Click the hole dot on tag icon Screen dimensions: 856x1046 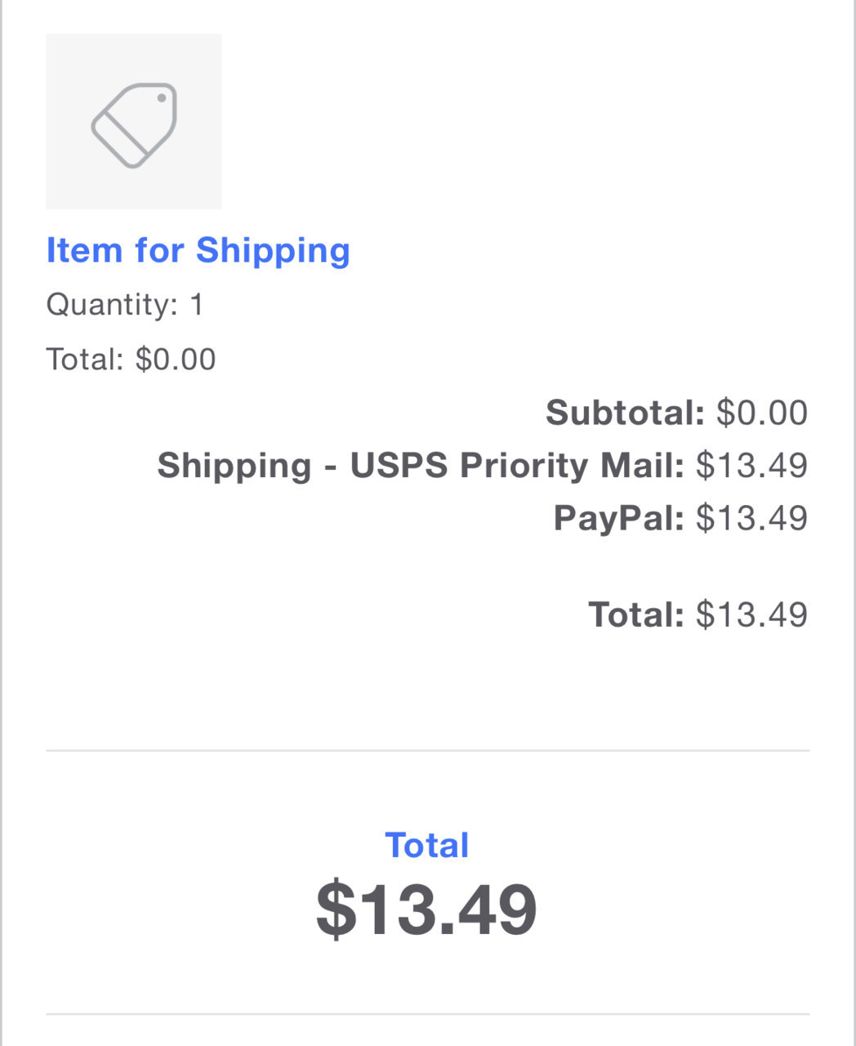click(162, 99)
